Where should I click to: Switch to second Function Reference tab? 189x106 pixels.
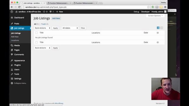point(59,3)
